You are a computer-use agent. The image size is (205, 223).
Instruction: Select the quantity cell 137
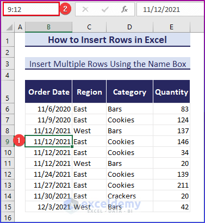(171, 131)
